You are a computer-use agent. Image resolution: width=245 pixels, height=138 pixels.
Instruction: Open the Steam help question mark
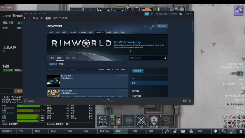156,14
